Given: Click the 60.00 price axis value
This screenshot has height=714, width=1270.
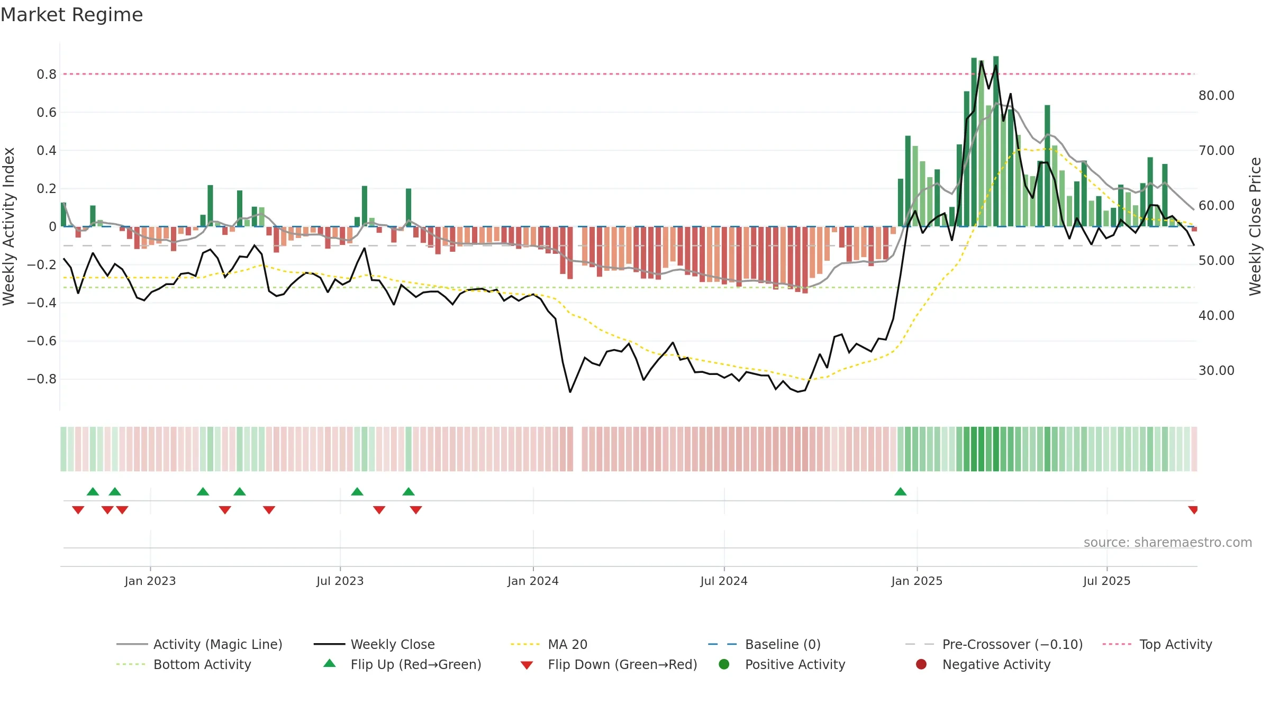Looking at the screenshot, I should [x=1217, y=205].
